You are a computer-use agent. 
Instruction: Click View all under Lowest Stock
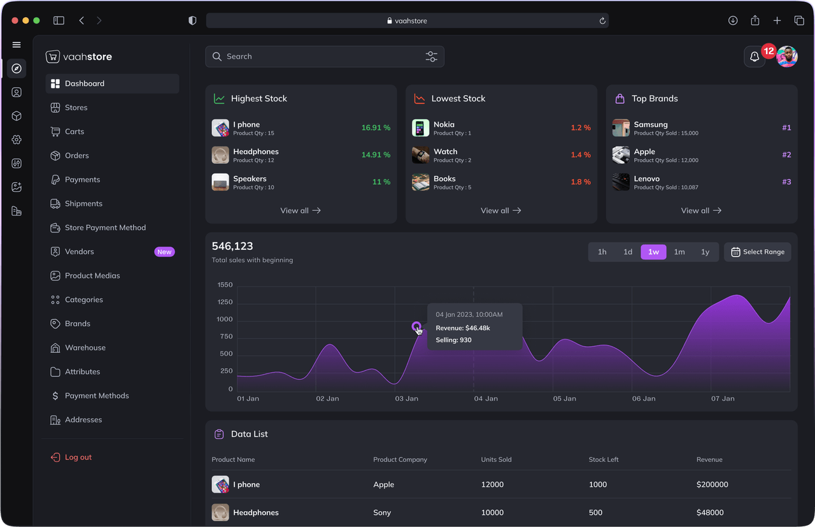point(501,210)
